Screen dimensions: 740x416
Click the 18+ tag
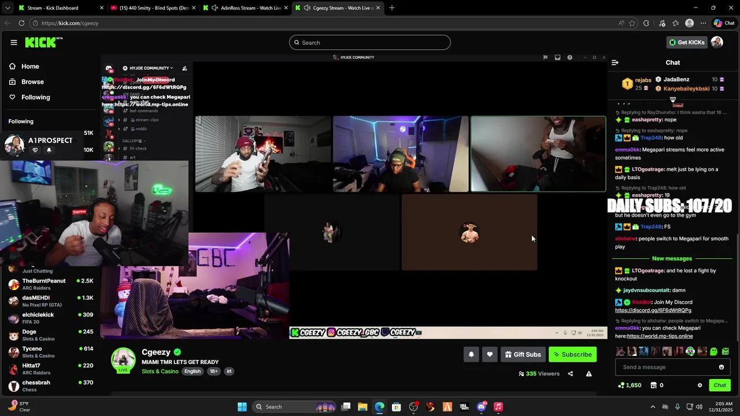[x=213, y=372]
